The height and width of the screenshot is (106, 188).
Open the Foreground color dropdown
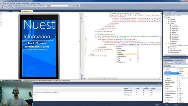[x=187, y=78]
